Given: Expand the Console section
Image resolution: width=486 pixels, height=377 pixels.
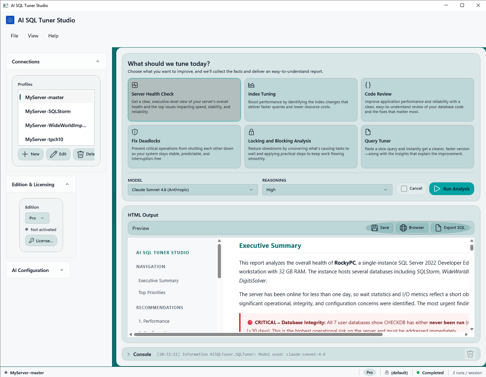Looking at the screenshot, I should pos(129,354).
